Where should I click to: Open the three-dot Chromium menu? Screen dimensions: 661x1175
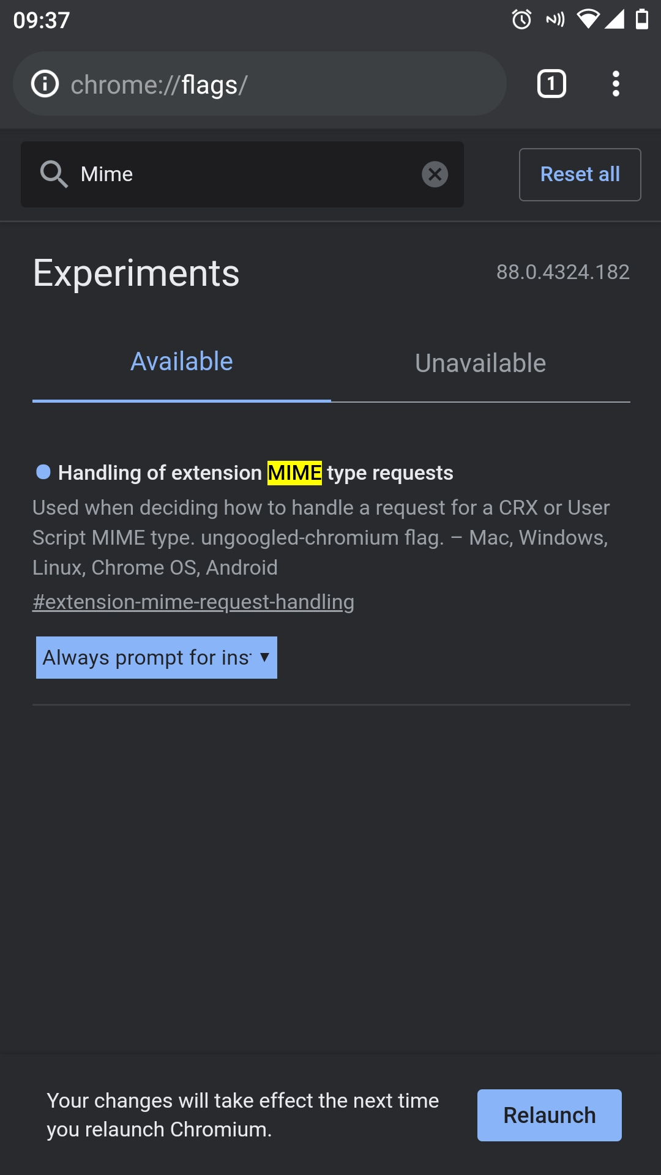pos(616,84)
